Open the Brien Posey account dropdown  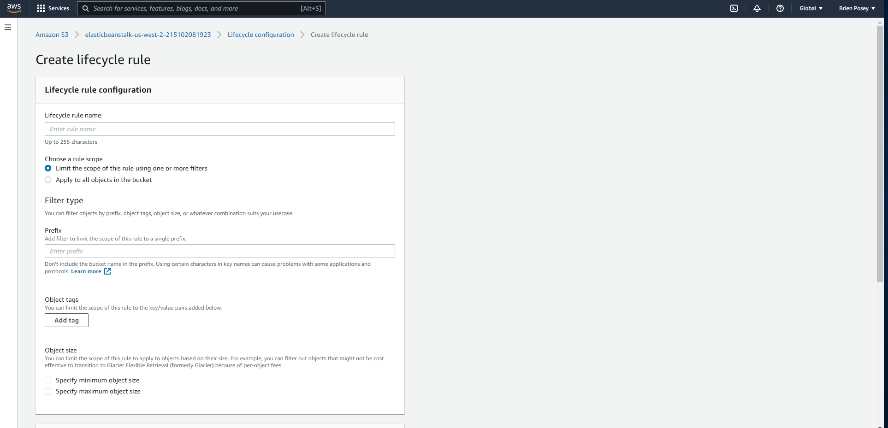click(x=856, y=8)
